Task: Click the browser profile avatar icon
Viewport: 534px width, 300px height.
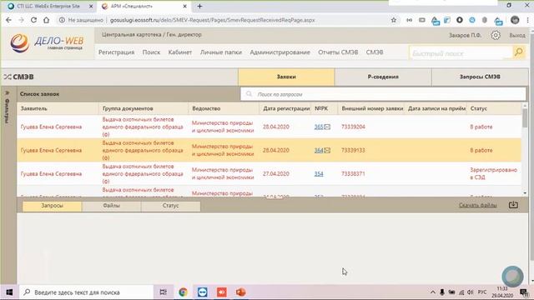Action: click(515, 20)
